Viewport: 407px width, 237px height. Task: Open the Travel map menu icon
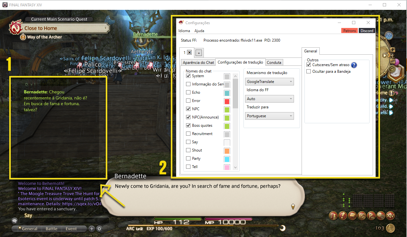[x=362, y=216]
